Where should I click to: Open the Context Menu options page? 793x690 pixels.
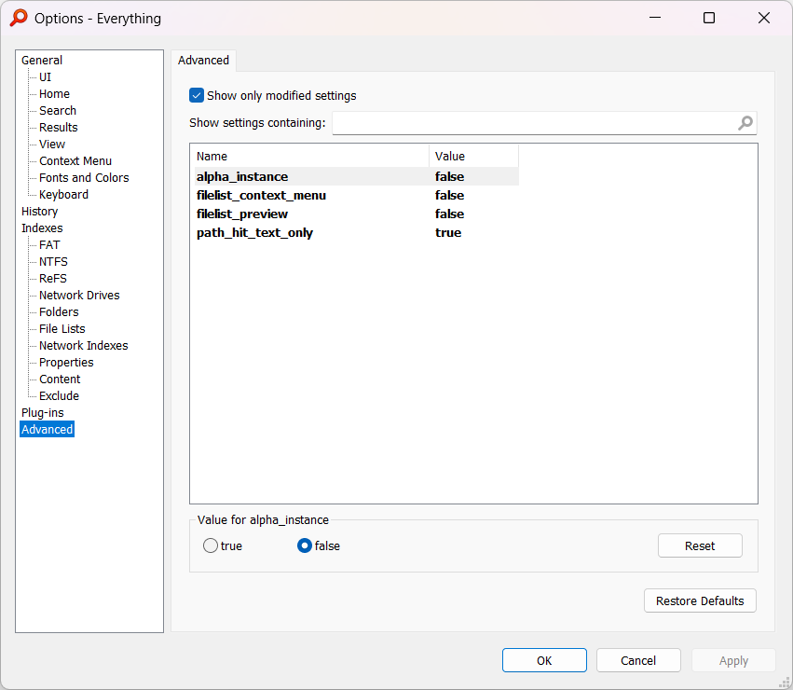(75, 161)
